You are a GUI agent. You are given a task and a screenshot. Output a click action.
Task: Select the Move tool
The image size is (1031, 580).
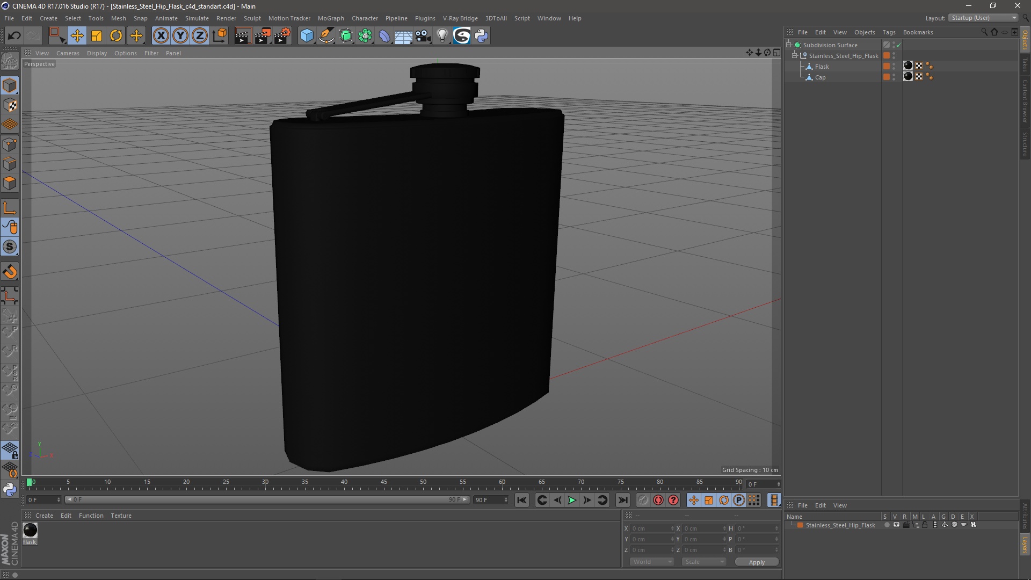click(77, 36)
